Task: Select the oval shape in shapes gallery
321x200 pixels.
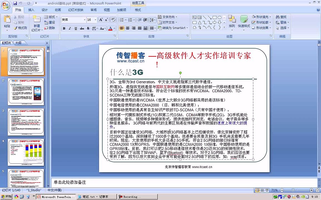Action: tap(220, 17)
